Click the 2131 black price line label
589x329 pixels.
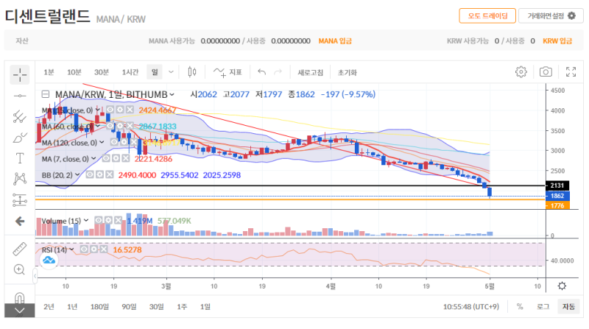pos(557,185)
